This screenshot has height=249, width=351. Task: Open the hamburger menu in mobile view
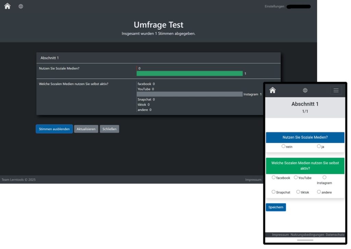click(336, 90)
